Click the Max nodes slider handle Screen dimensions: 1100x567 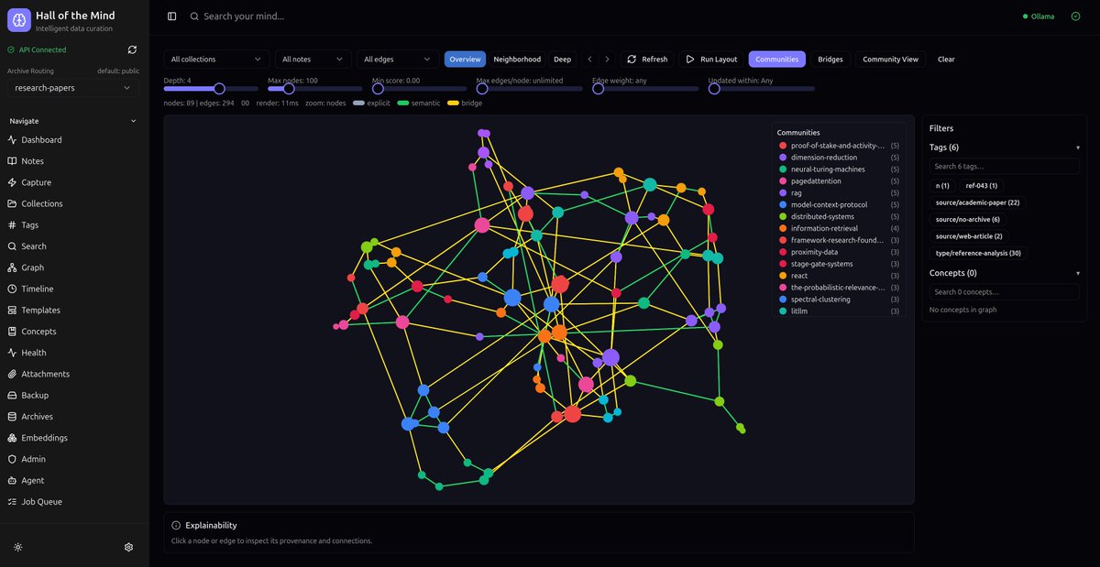[289, 89]
